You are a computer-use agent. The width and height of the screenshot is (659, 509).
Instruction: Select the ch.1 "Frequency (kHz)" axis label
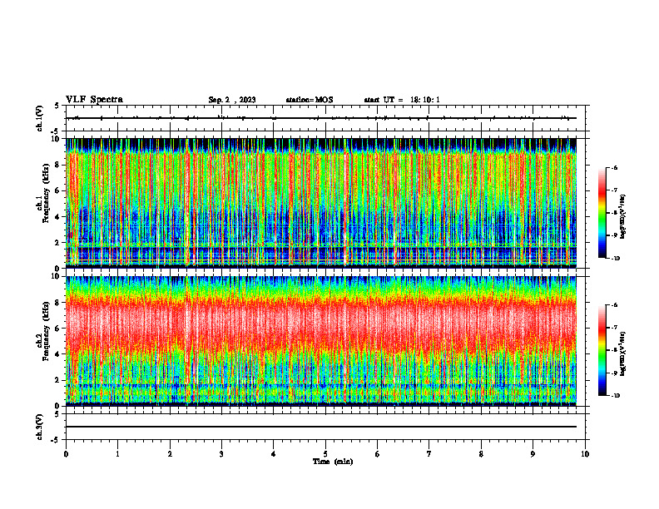coord(47,195)
